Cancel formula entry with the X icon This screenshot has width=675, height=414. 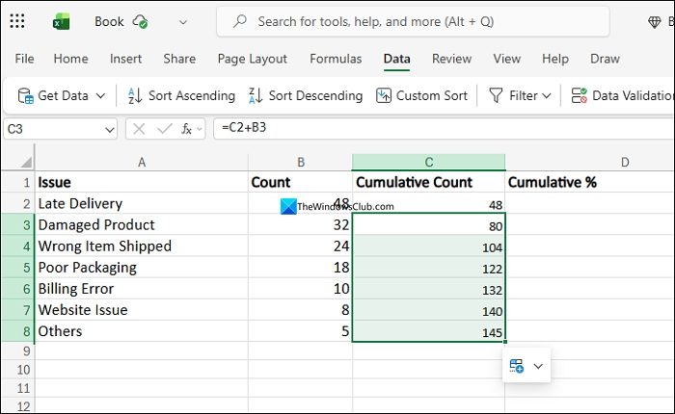click(x=139, y=129)
